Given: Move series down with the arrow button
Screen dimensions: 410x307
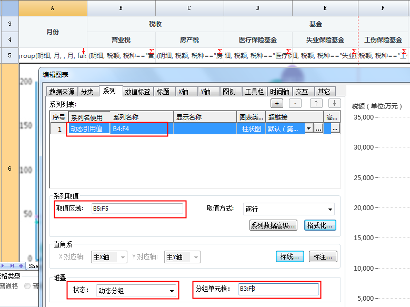Looking at the screenshot, I should [x=334, y=103].
